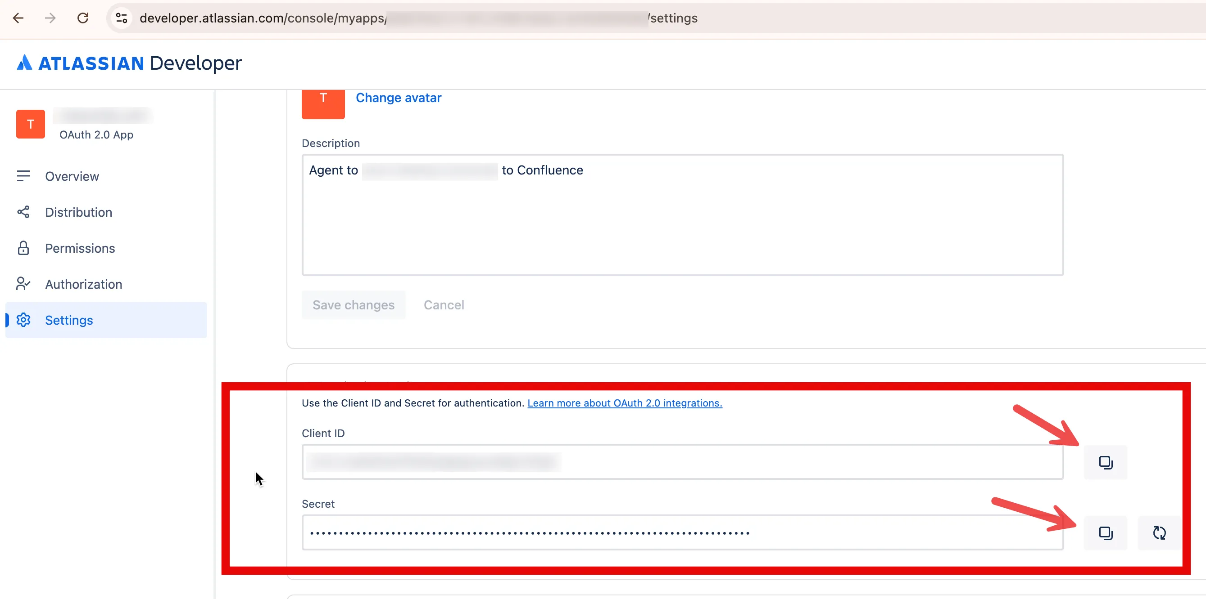Copy the Client ID value
This screenshot has width=1206, height=599.
(1105, 462)
